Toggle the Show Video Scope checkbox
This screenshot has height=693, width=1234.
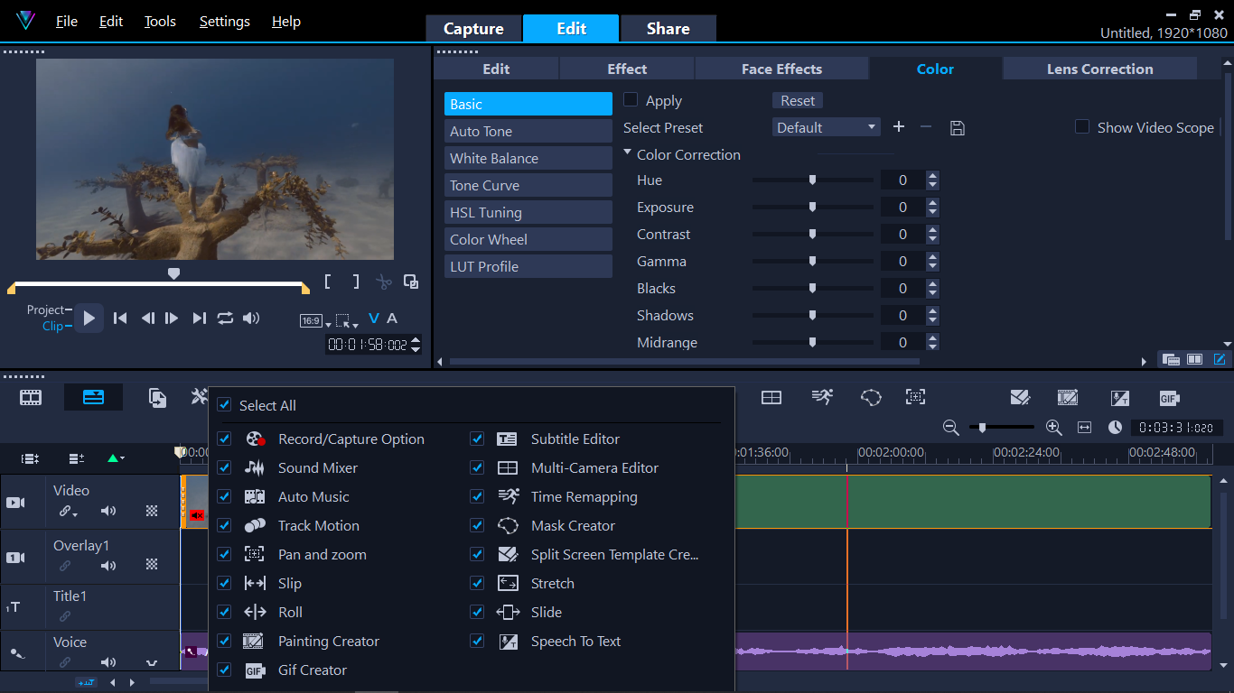pyautogui.click(x=1081, y=127)
